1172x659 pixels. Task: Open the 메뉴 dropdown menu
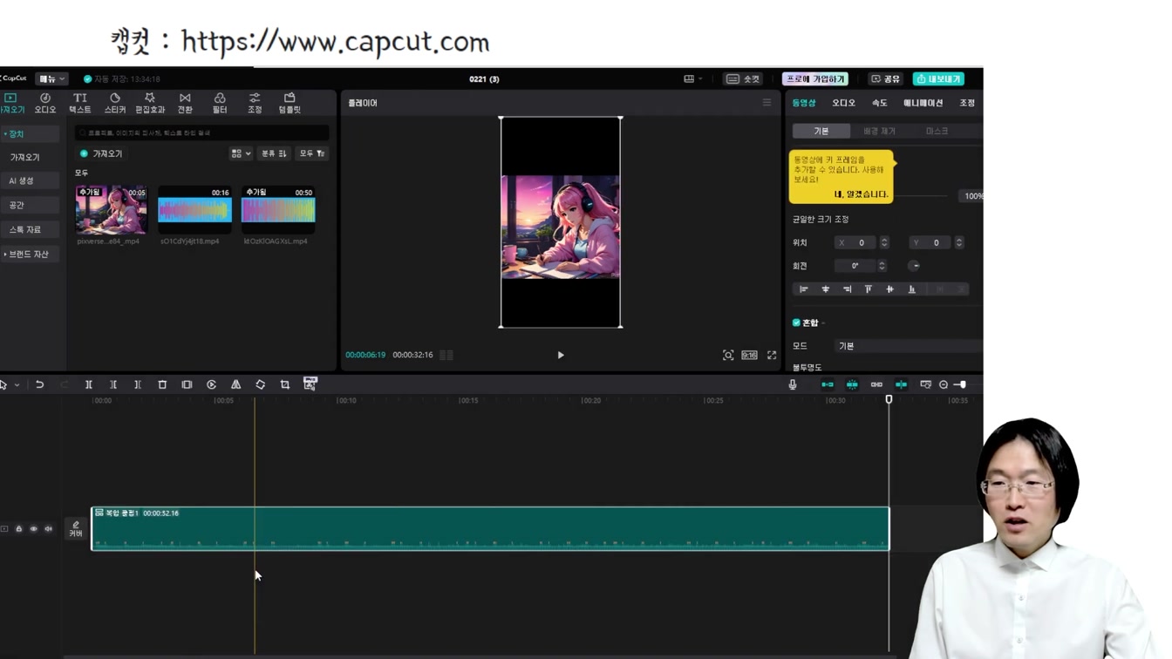[x=51, y=78]
